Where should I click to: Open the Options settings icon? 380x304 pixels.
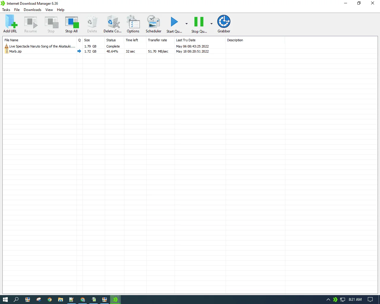click(x=133, y=24)
